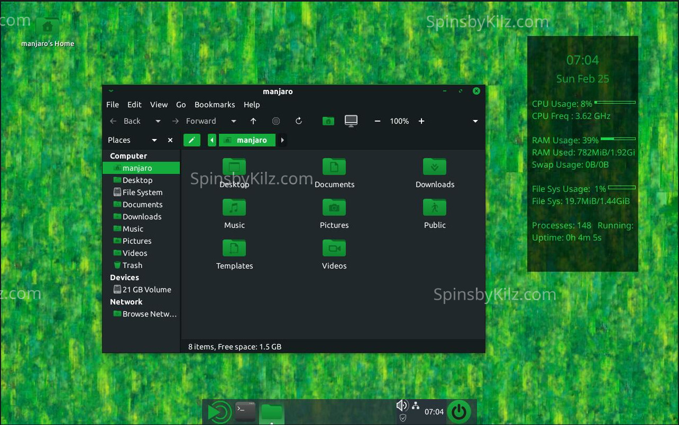Image resolution: width=679 pixels, height=425 pixels.
Task: Click the reload icon in the toolbar
Action: point(299,121)
